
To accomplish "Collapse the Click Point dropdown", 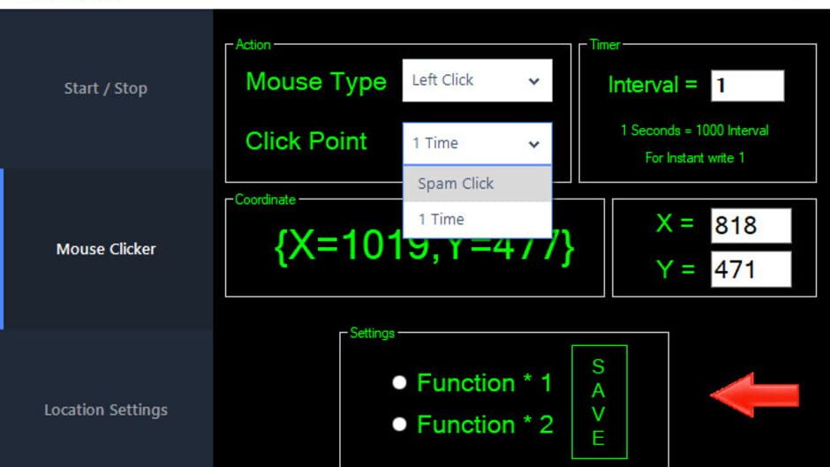I will click(x=477, y=144).
